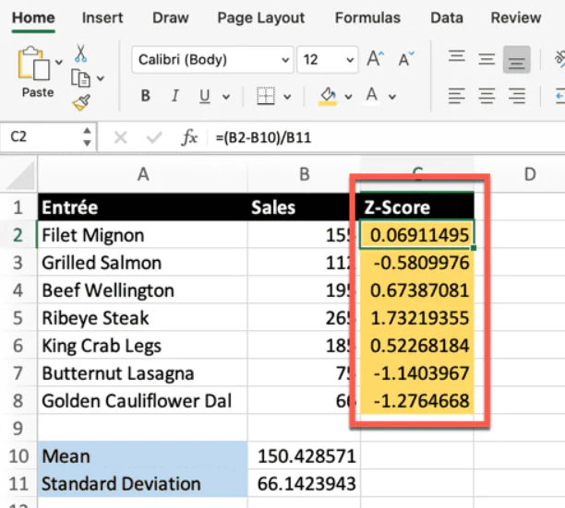Increase font size with larger A icon

(375, 60)
